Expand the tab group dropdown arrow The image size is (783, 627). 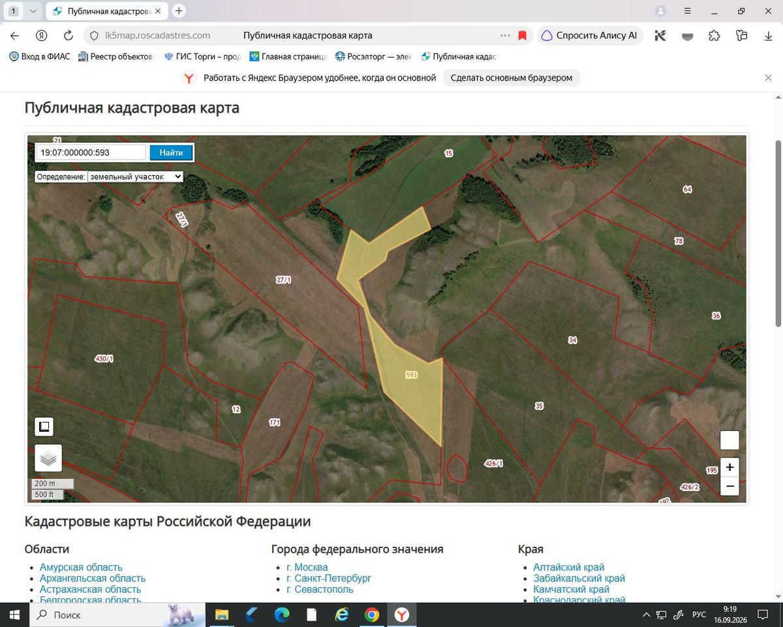tap(33, 11)
